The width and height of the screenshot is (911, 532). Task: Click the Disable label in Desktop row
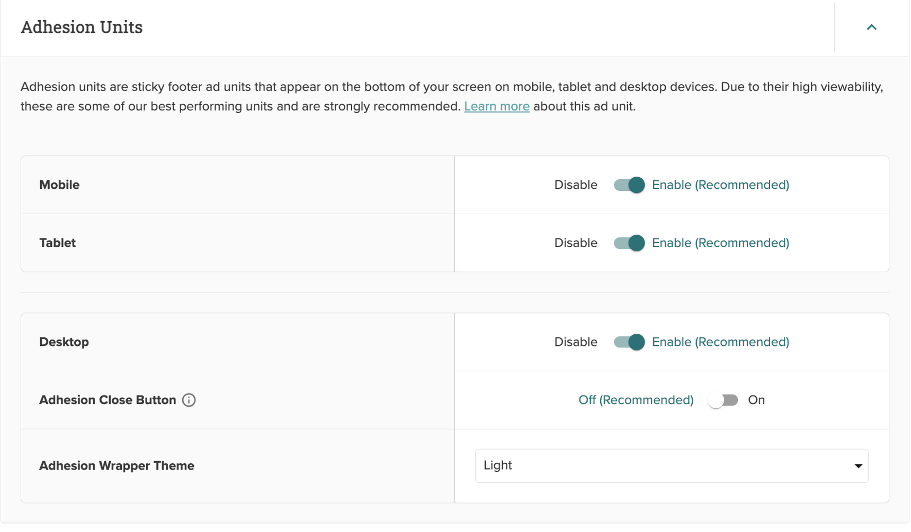tap(576, 342)
